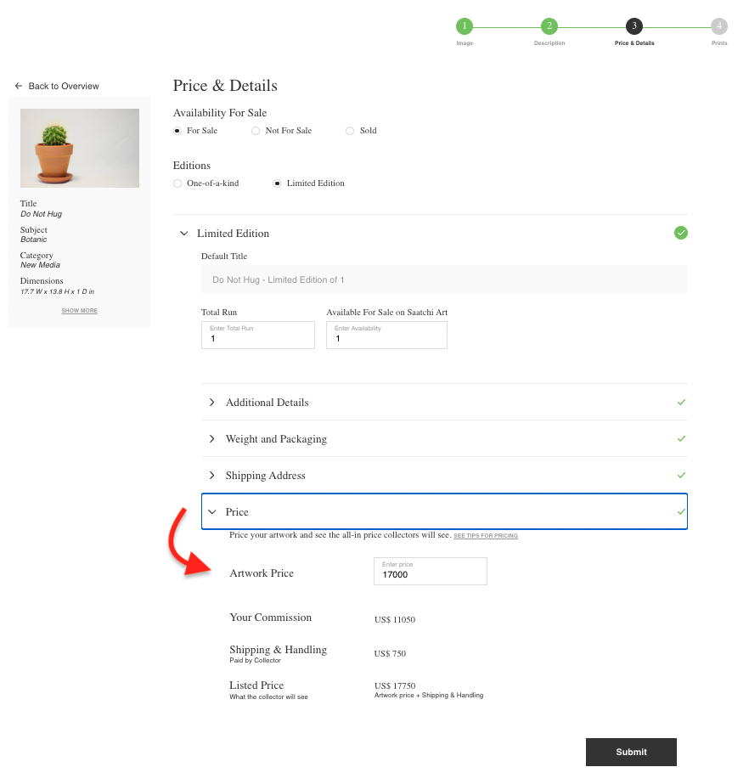Image resolution: width=749 pixels, height=784 pixels.
Task: Click commission amount US$ 11050
Action: [x=395, y=619]
